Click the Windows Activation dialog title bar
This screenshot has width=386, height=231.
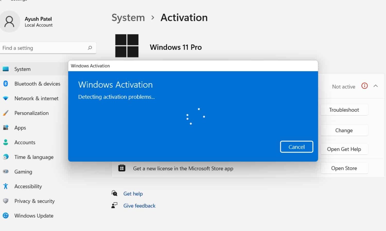pos(193,66)
